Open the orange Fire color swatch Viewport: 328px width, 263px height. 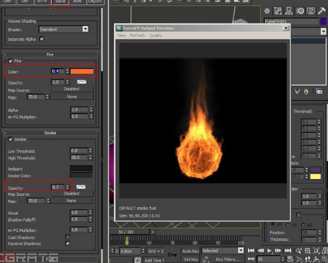[x=82, y=71]
